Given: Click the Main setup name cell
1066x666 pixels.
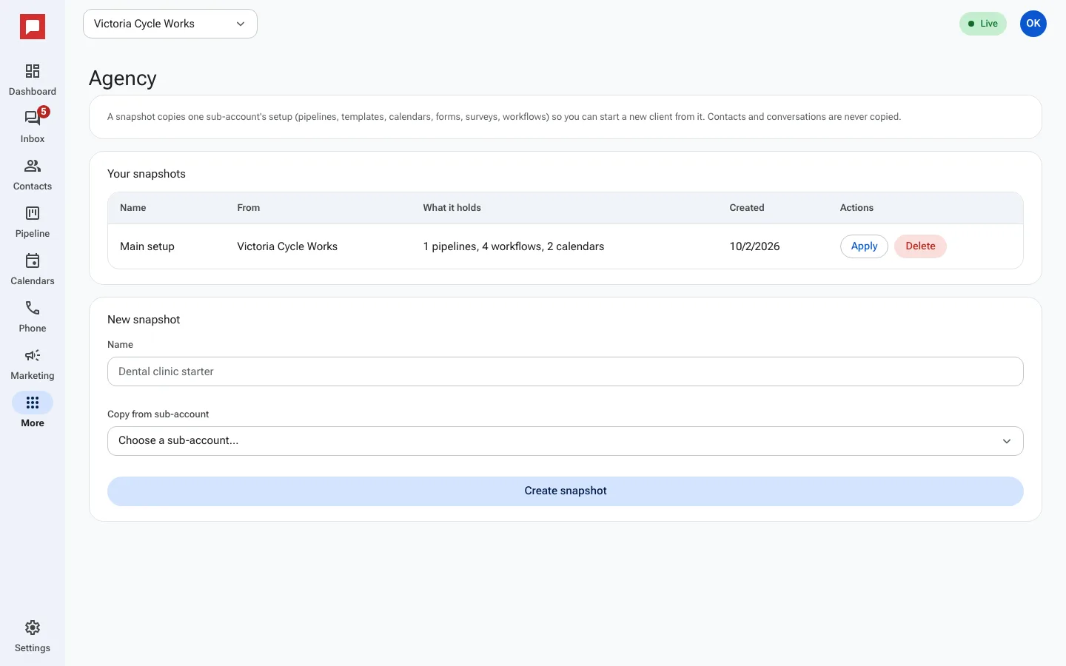Looking at the screenshot, I should coord(147,246).
